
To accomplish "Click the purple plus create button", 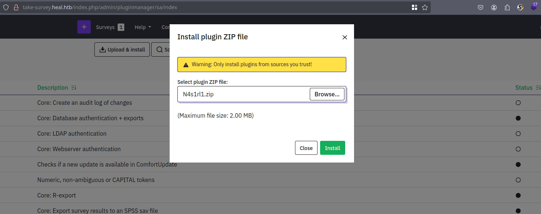I will click(x=84, y=27).
